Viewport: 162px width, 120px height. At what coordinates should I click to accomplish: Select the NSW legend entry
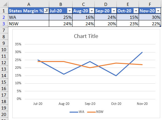coord(95,112)
